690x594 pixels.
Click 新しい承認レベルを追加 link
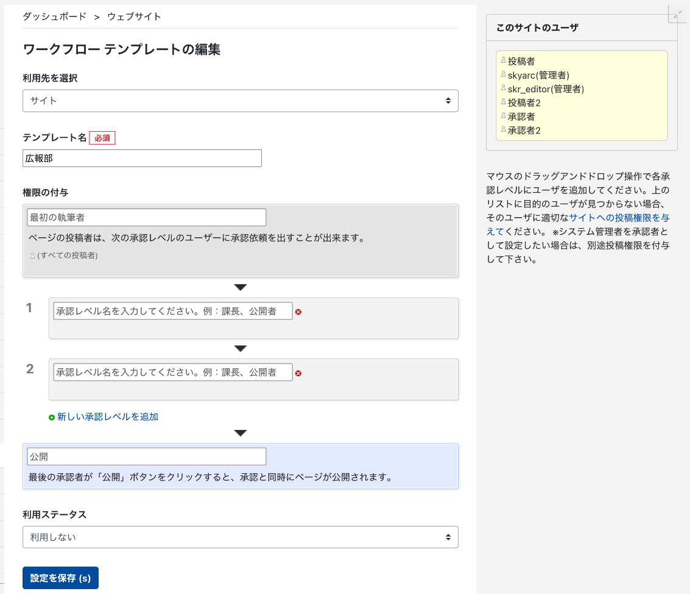click(x=107, y=417)
